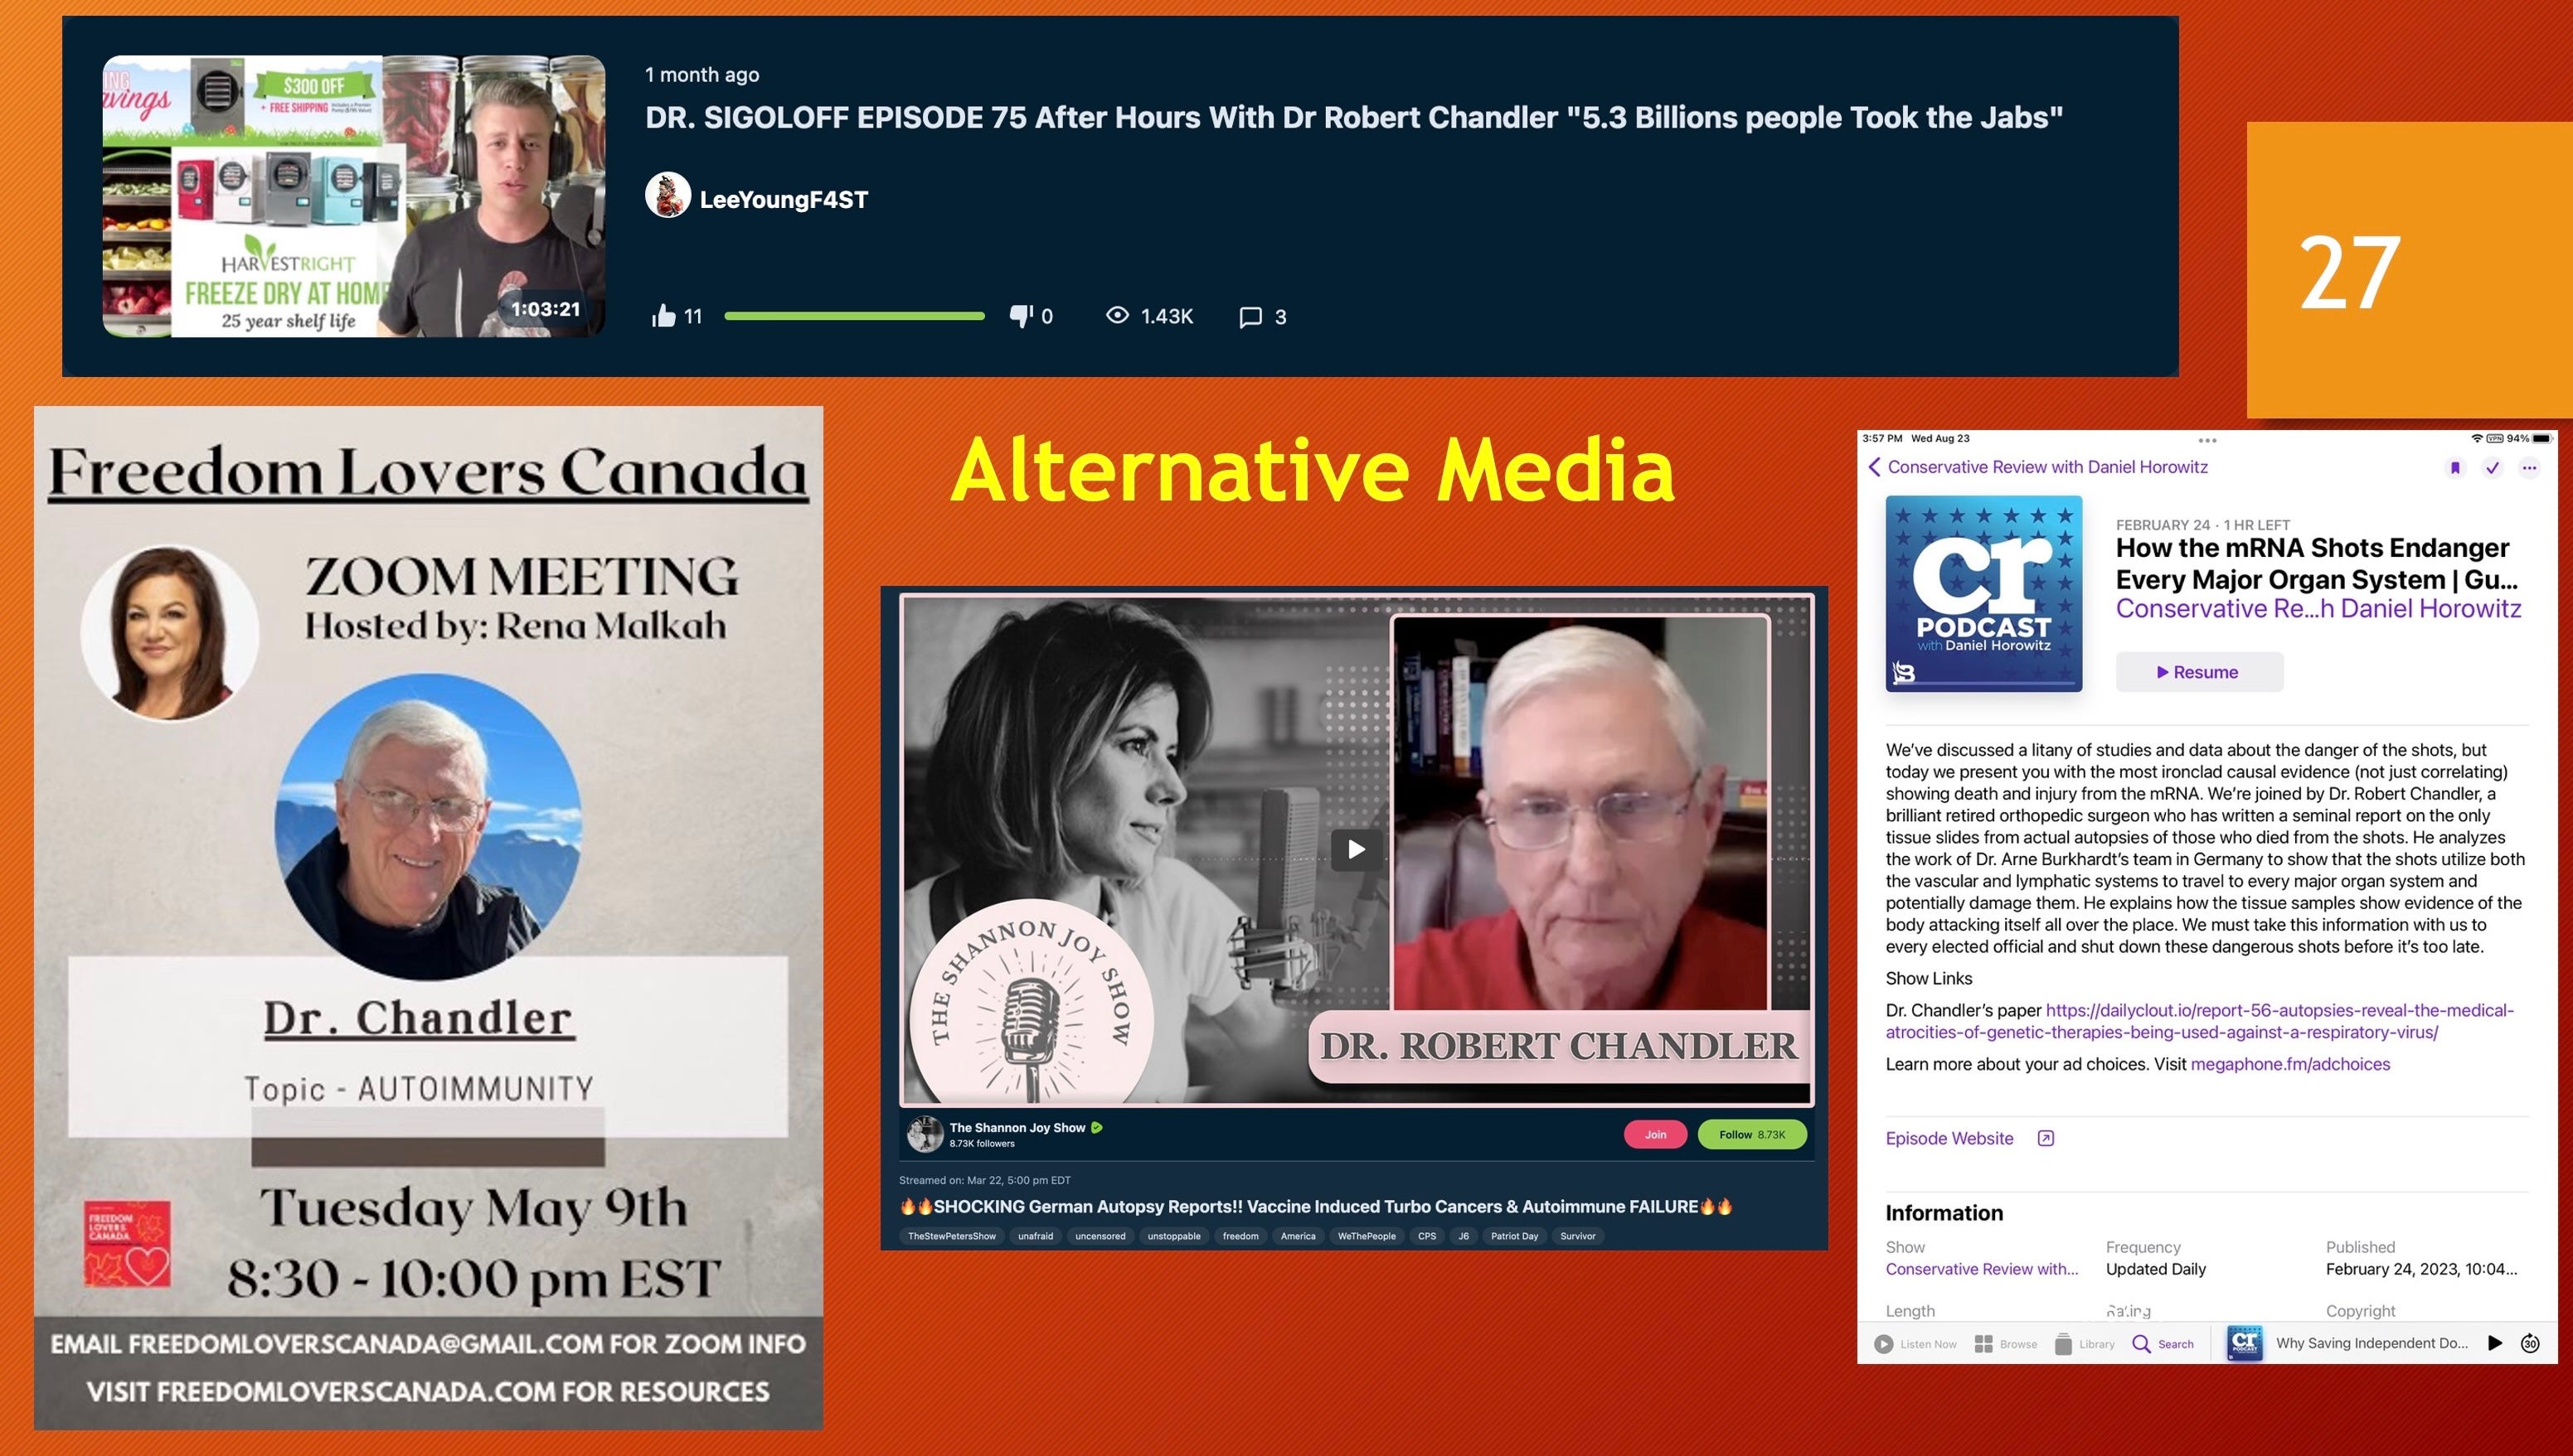Click the Search magnifier icon
2573x1456 pixels.
pyautogui.click(x=2141, y=1344)
